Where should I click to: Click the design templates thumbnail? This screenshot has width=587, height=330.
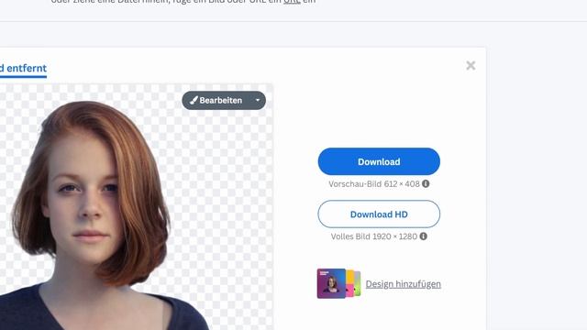(x=338, y=283)
